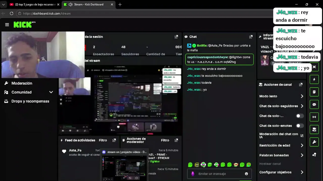
Task: Pop out the session info panel
Action: [x=176, y=37]
